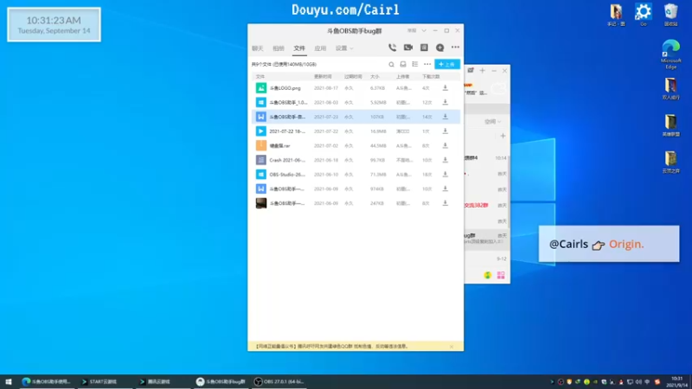Start a video call in the group
Viewport: 692px width, 389px height.
(407, 48)
